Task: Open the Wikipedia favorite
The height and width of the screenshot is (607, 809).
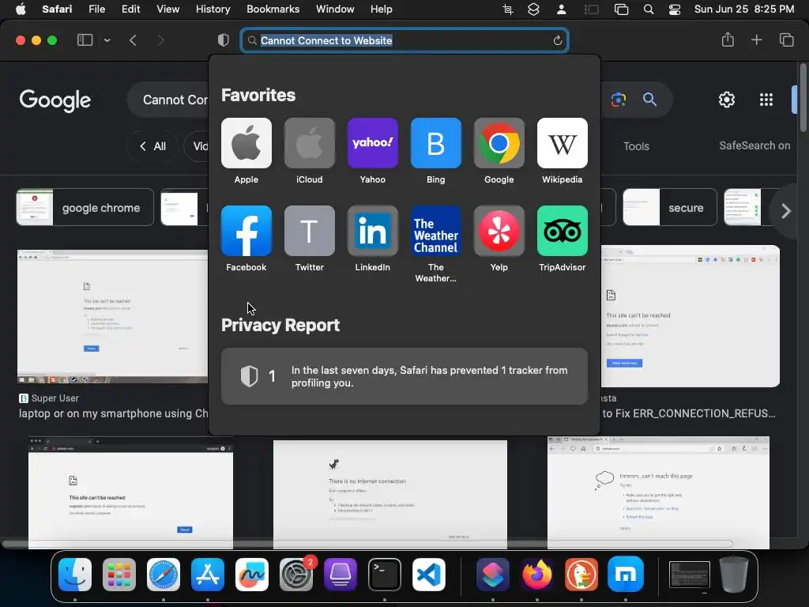Action: (563, 143)
